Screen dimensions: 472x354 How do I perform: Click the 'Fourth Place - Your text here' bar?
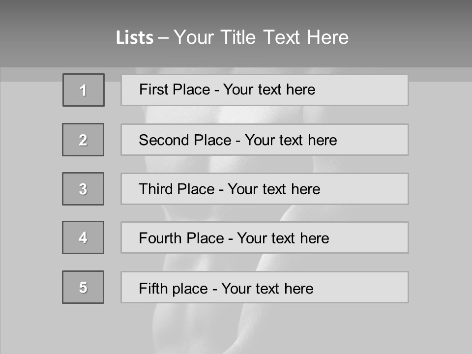click(265, 237)
